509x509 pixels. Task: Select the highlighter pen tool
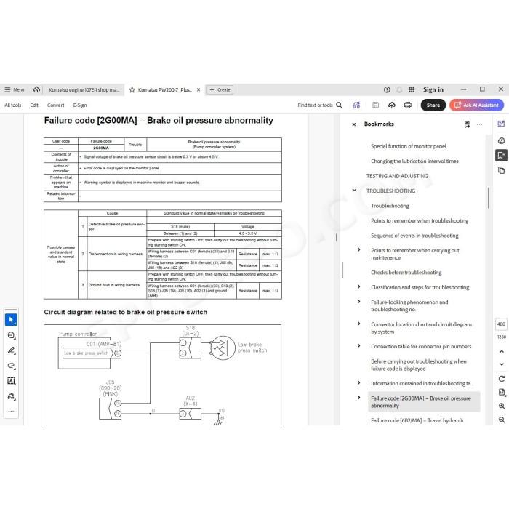(x=11, y=350)
